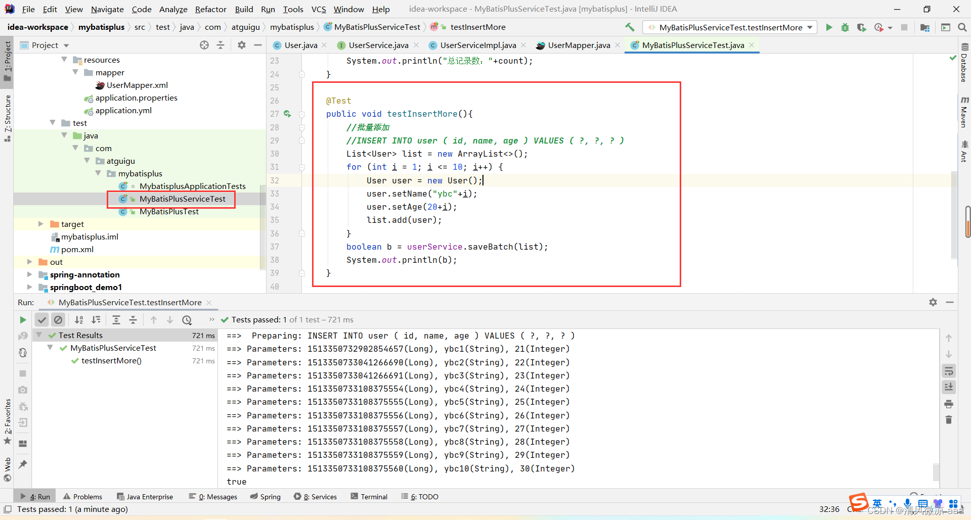This screenshot has height=520, width=971.
Task: Clear console output with trash icon
Action: (949, 420)
